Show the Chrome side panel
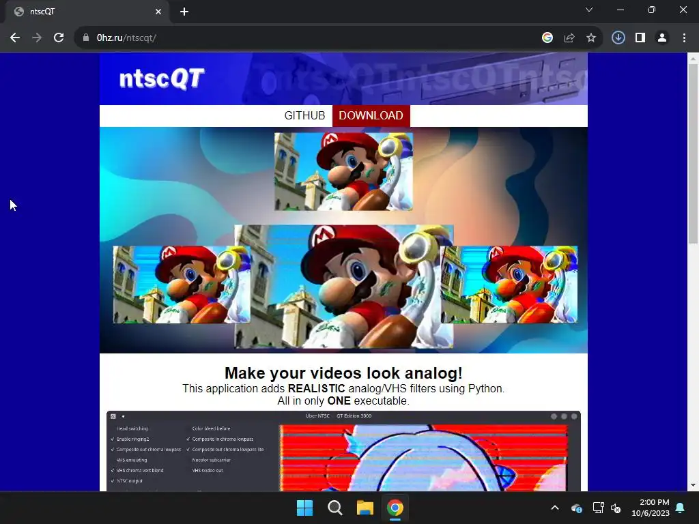699x524 pixels. point(640,38)
